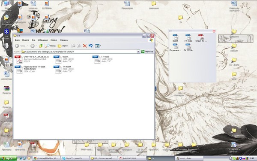The height and width of the screenshot is (161, 257).
Task: Toggle the Папки folders pane
Action: [63, 46]
